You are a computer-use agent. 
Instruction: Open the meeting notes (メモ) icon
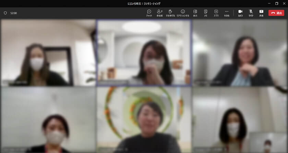pos(205,13)
